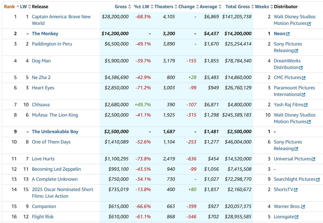Open the A Complete Unknown link

(55, 179)
